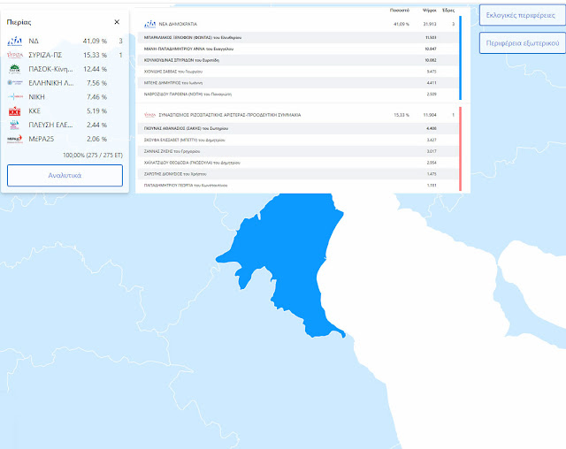The height and width of the screenshot is (449, 566).
Task: Click the Ποσοστό column header
Action: [400, 11]
